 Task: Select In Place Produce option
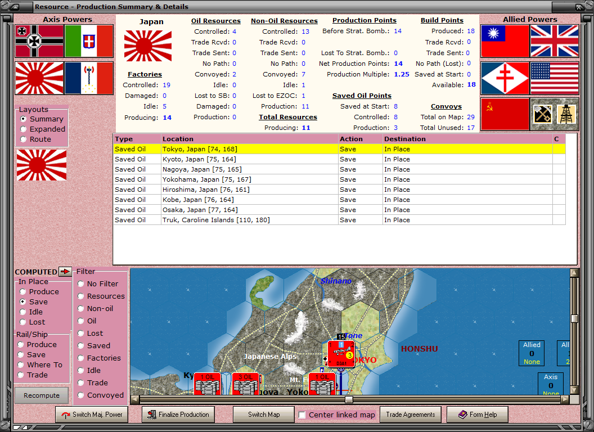pos(39,292)
